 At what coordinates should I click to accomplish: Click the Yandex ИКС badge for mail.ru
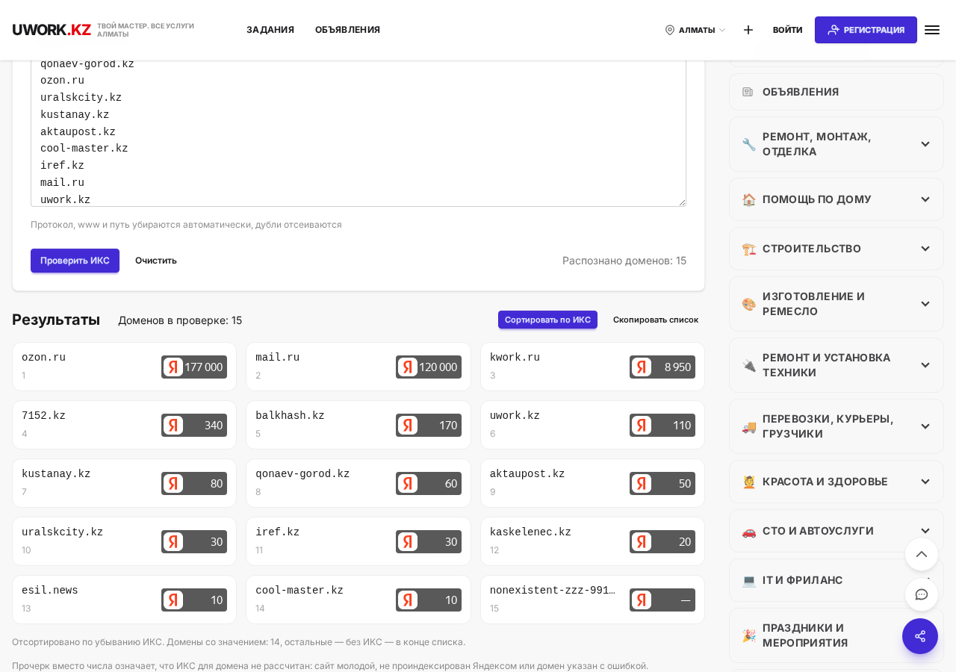point(429,367)
